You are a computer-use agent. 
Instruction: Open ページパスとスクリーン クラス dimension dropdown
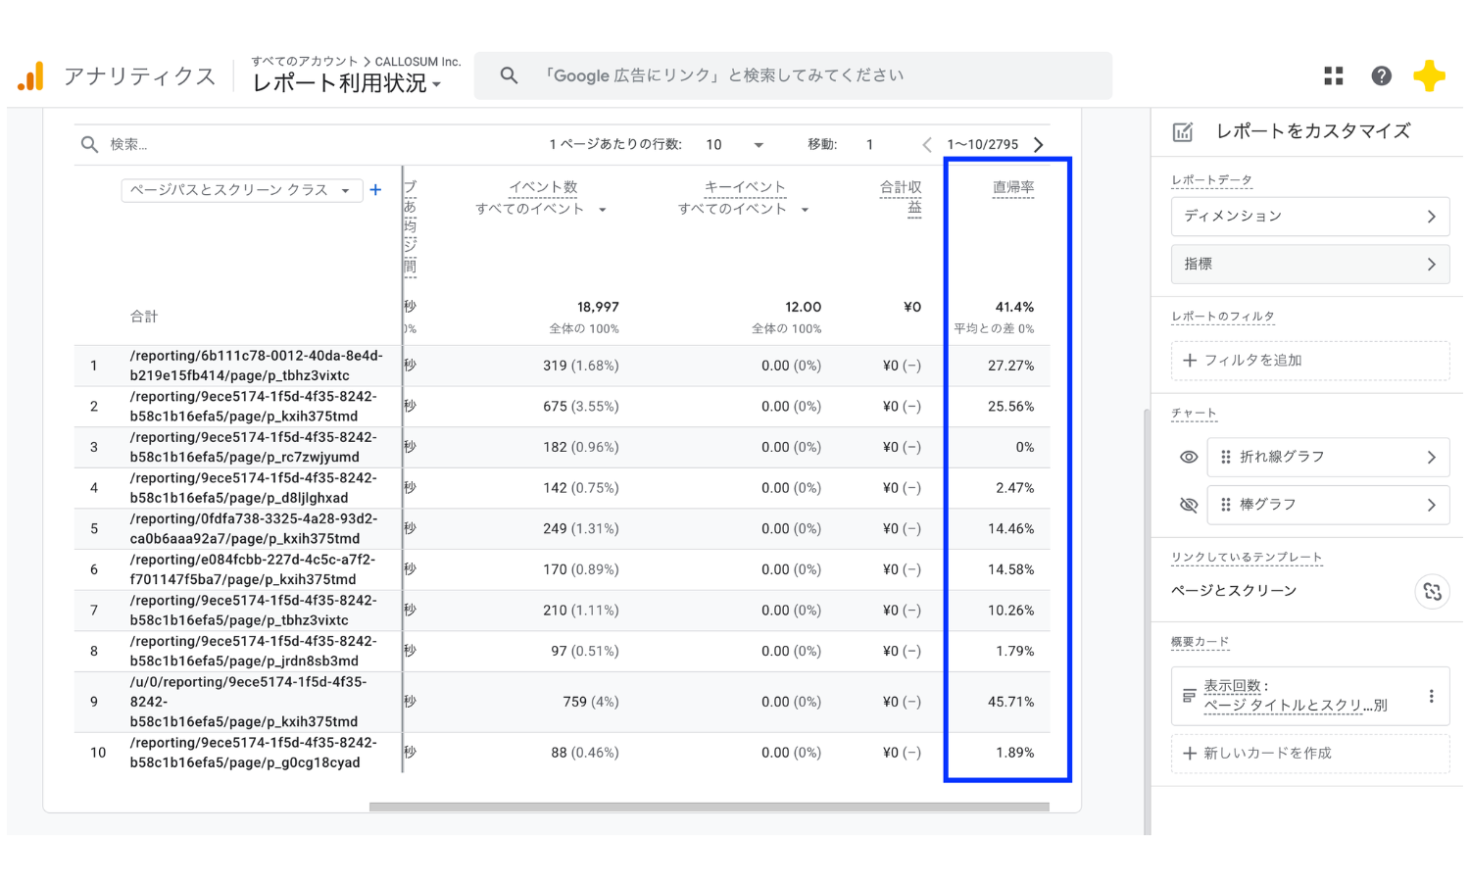[x=241, y=190]
